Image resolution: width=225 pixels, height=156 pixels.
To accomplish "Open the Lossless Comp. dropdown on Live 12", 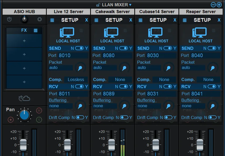I will (x=76, y=80).
